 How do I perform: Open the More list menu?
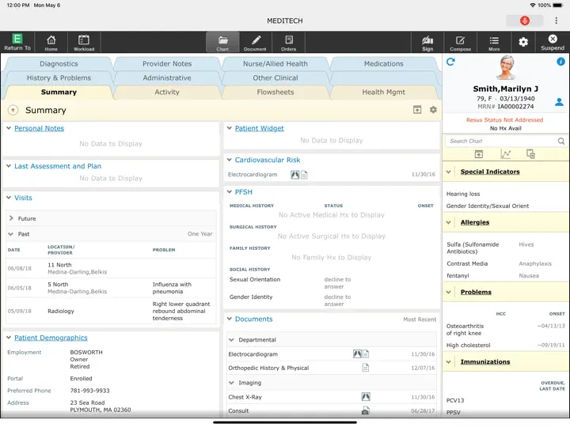point(494,43)
